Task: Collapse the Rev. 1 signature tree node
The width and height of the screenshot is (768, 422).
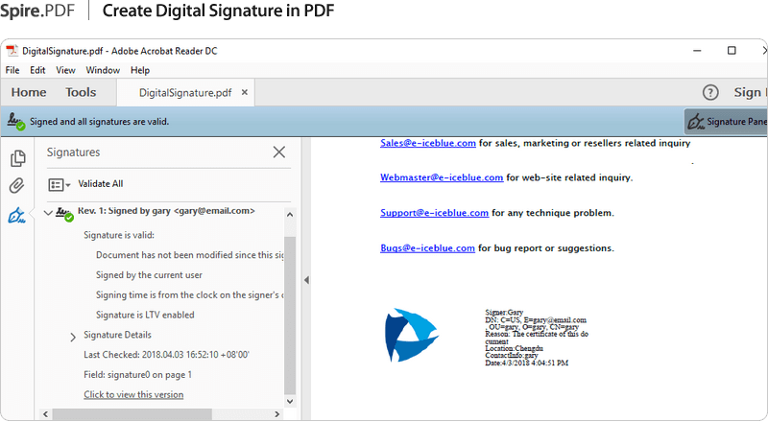Action: [x=48, y=213]
